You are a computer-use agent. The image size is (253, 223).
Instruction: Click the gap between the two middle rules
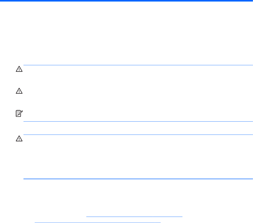click(x=138, y=128)
